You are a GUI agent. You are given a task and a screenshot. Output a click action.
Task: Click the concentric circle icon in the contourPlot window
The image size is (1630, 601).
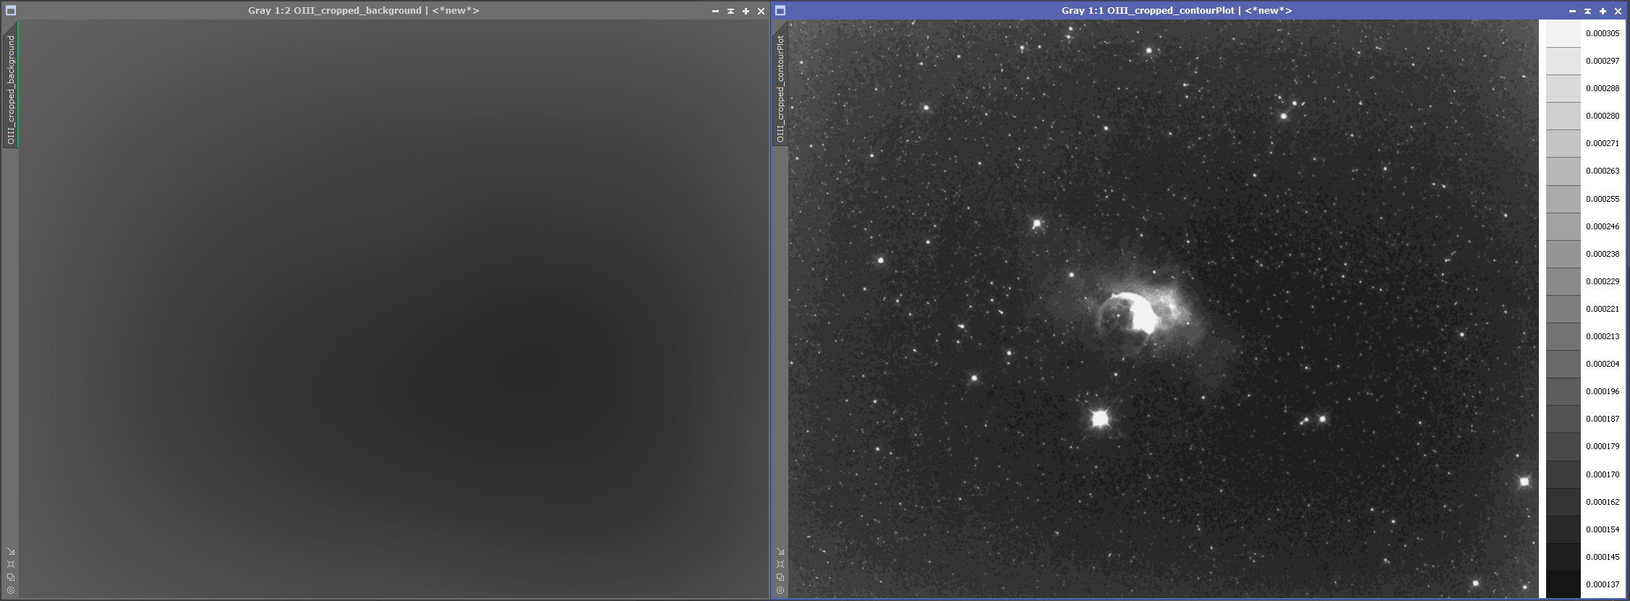(780, 590)
